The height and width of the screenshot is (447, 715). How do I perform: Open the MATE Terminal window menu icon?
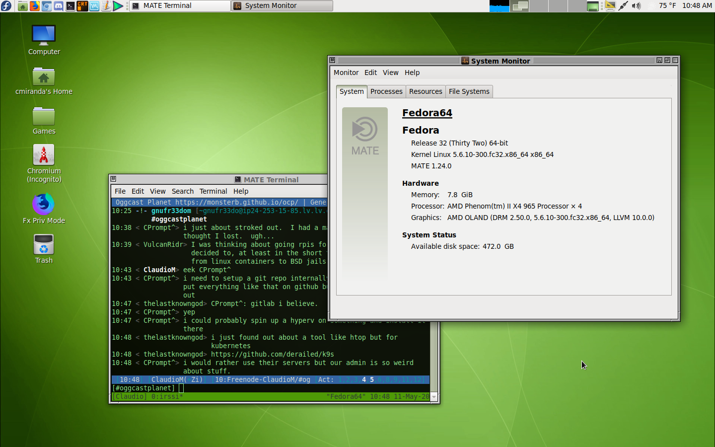coord(114,179)
